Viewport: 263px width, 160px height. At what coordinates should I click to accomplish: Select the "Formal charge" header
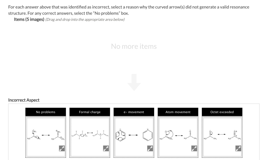(89, 112)
